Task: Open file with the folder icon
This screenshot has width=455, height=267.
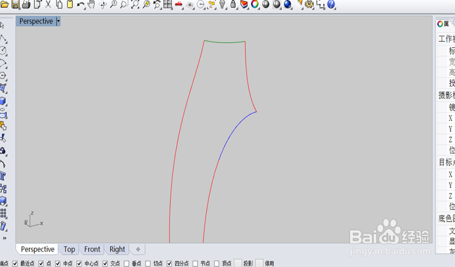Action: tap(5, 5)
